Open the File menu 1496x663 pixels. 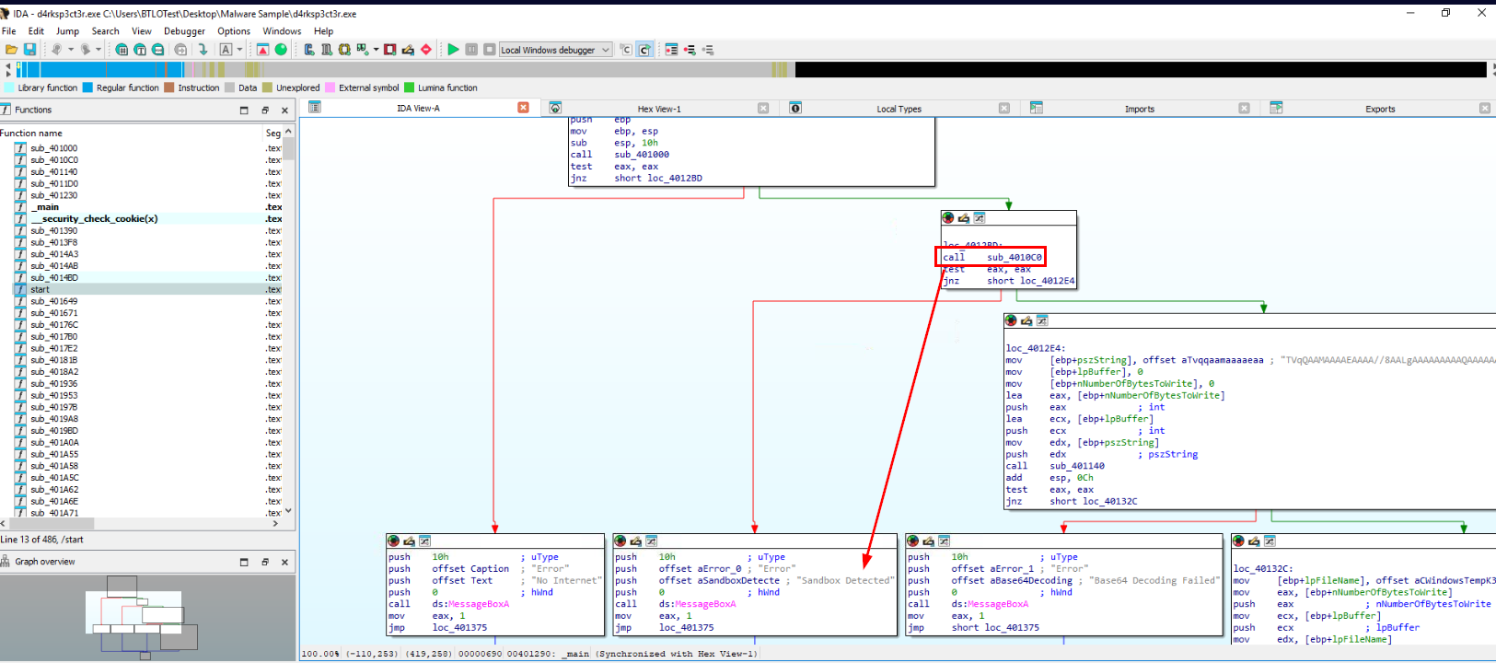click(9, 30)
